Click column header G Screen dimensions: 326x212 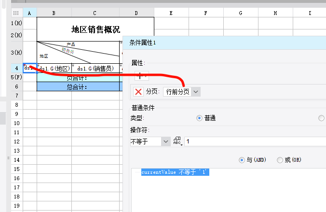[x=241, y=13]
